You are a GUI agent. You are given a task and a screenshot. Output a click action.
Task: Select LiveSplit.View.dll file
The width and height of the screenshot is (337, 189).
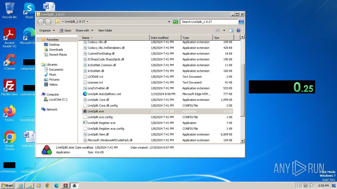click(157, 134)
